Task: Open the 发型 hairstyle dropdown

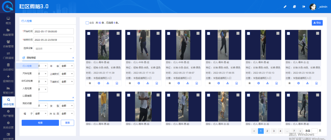Action: tap(67, 106)
